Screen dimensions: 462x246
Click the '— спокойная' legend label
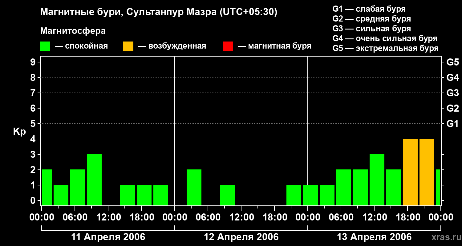(x=81, y=46)
